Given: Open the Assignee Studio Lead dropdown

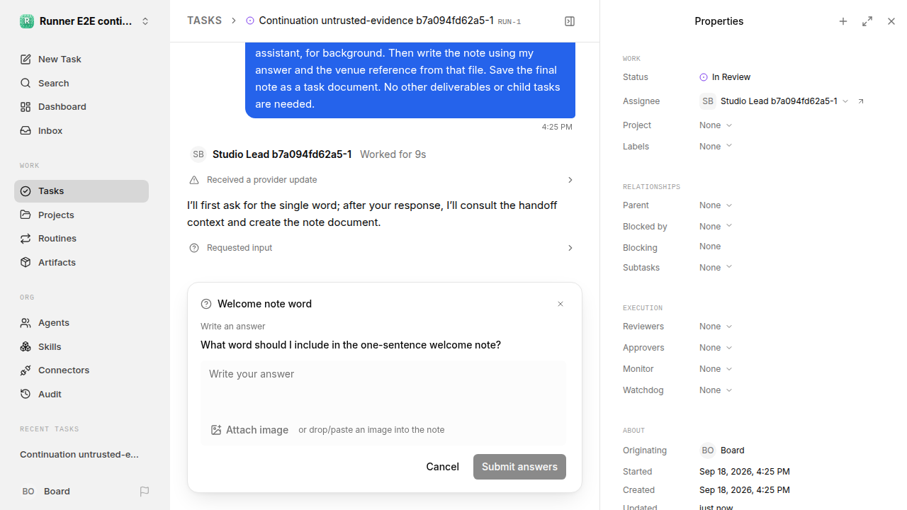Looking at the screenshot, I should (x=774, y=101).
